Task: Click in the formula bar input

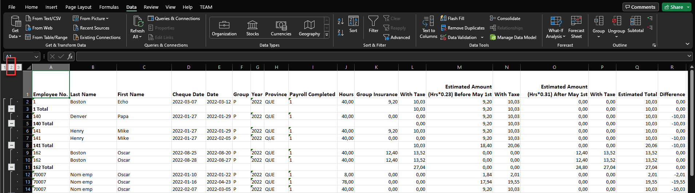Action: coord(381,56)
